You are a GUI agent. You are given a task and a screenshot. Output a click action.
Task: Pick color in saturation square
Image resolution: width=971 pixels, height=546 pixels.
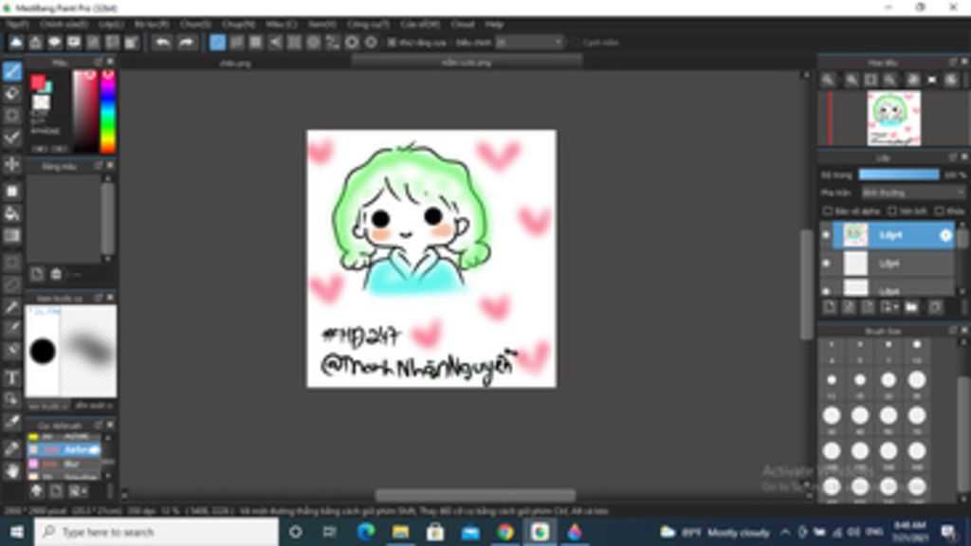coord(85,112)
